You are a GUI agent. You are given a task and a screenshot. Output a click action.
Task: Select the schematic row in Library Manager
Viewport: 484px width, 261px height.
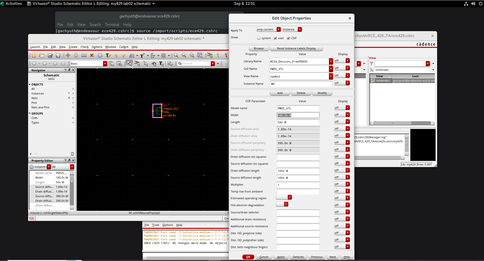[402, 81]
